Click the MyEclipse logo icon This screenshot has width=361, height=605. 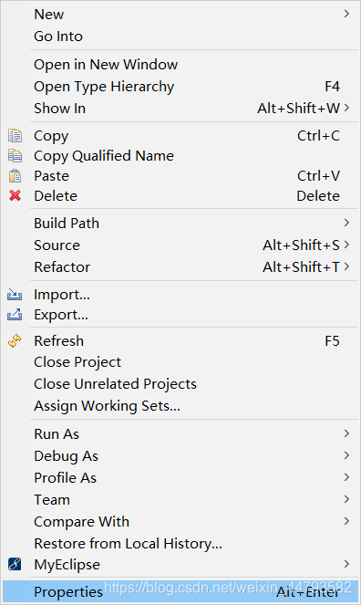tap(15, 565)
